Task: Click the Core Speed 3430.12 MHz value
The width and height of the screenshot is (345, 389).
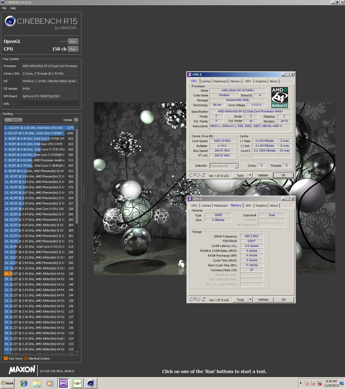Action: click(222, 141)
